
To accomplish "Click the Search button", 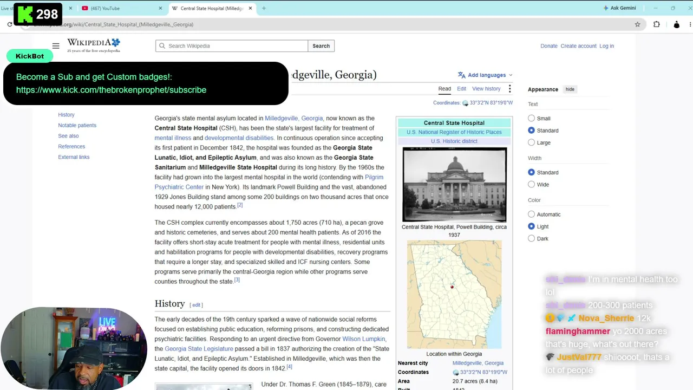I will pos(321,46).
